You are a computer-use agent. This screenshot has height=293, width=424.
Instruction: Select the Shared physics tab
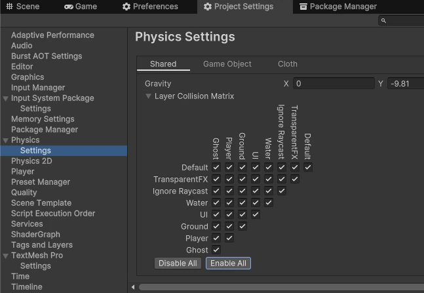[x=163, y=64]
